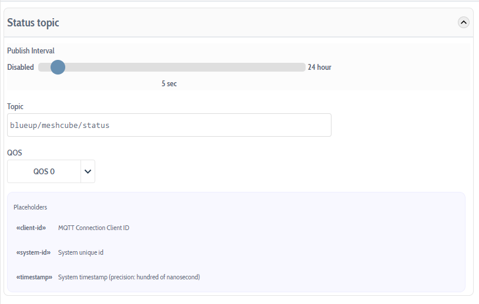Image resolution: width=479 pixels, height=304 pixels.
Task: Click the Placeholders section heading
Action: tap(31, 207)
